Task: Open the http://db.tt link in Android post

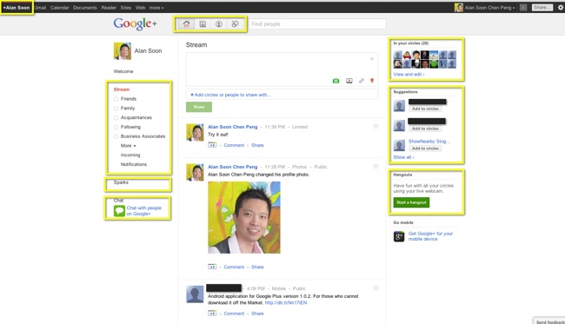Action: pyautogui.click(x=286, y=303)
